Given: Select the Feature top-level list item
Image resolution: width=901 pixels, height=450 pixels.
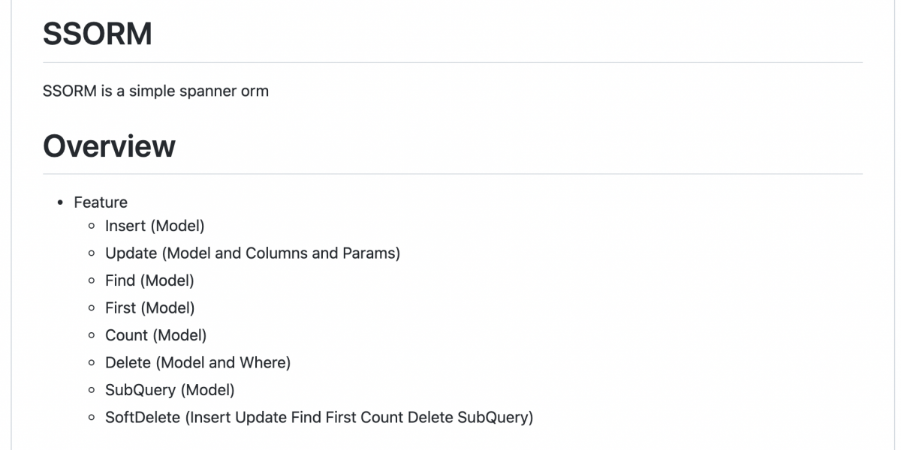Looking at the screenshot, I should [101, 202].
